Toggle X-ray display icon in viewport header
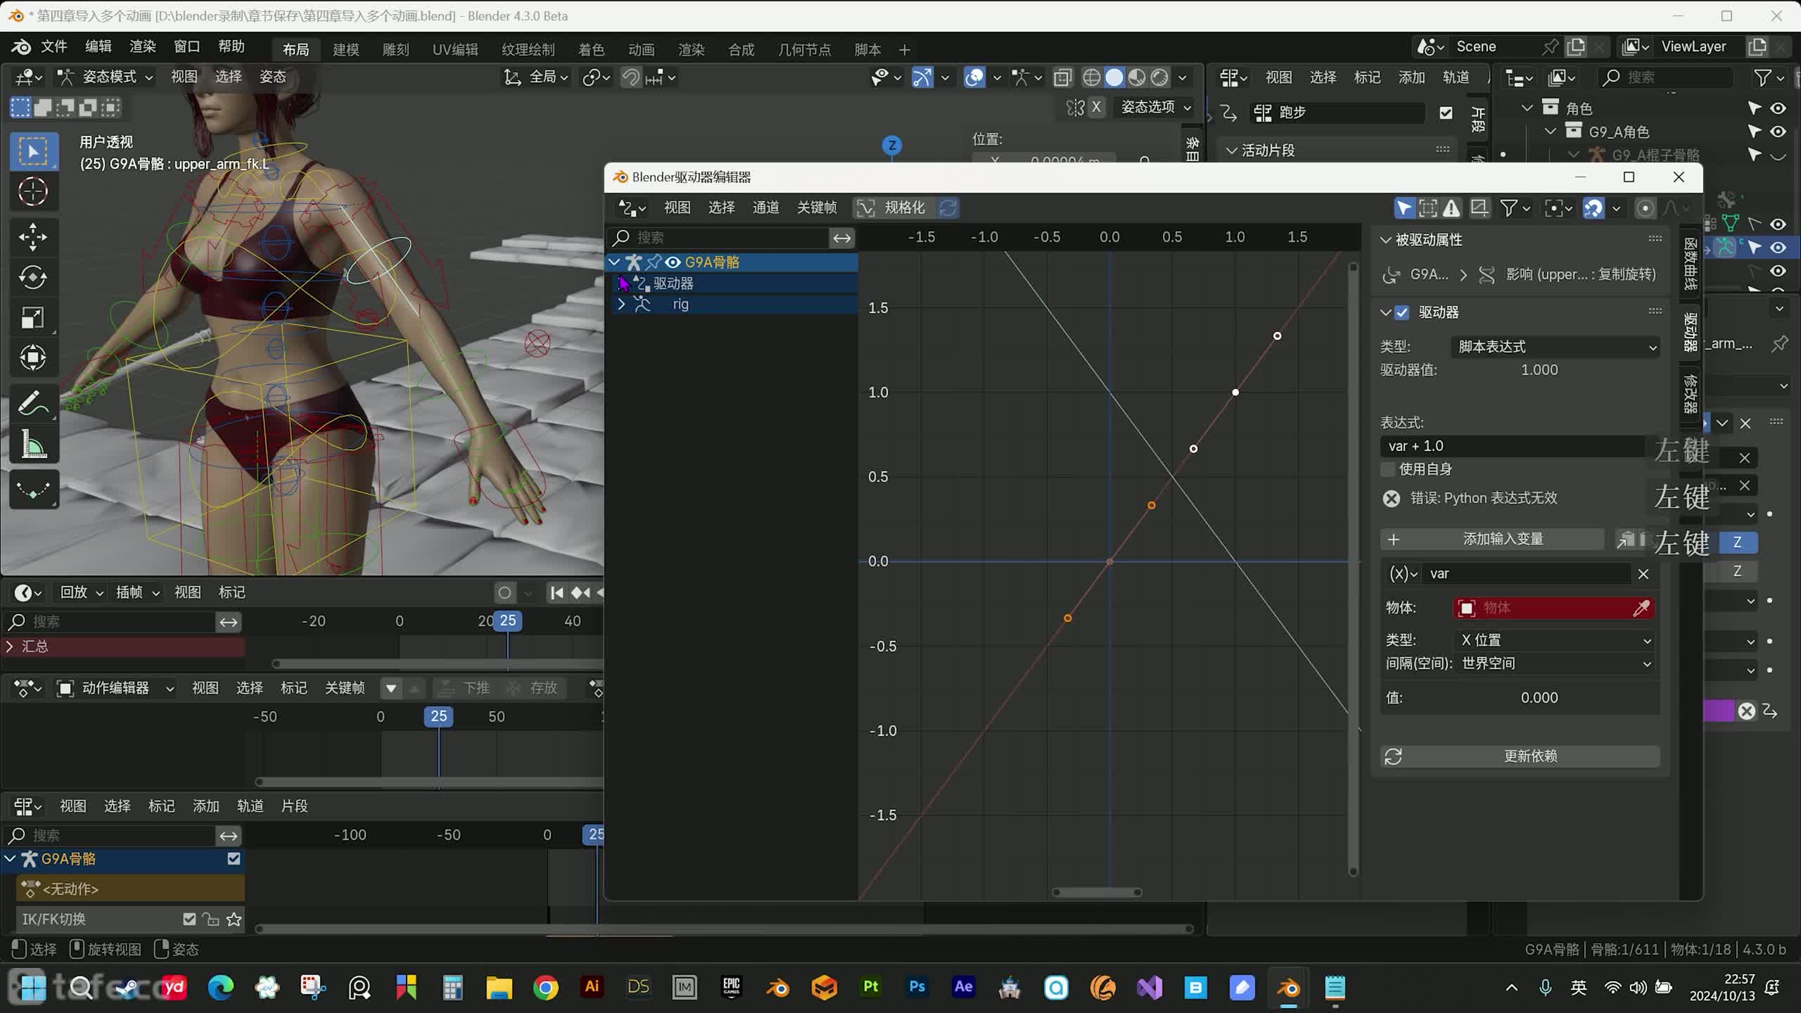The image size is (1801, 1013). click(x=1062, y=77)
